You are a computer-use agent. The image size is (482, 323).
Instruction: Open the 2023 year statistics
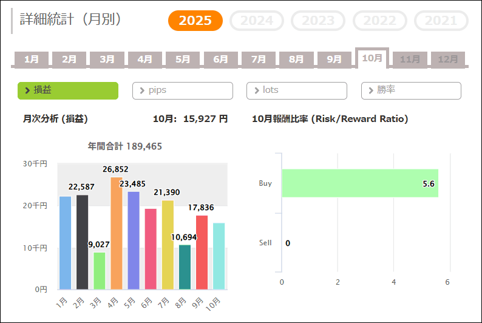click(318, 21)
